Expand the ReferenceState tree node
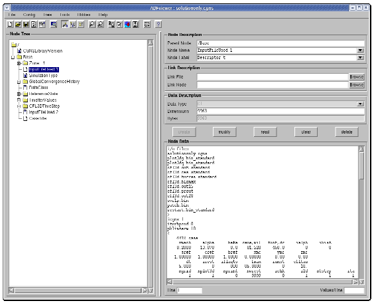Image resolution: width=374 pixels, height=303 pixels. point(19,94)
